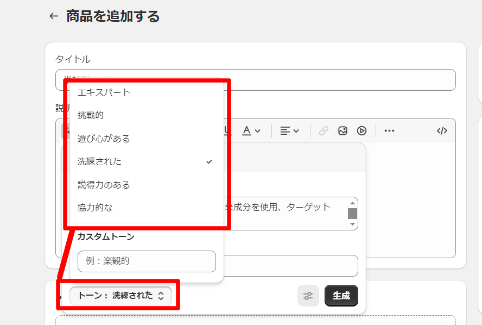Insert a video using the play icon
This screenshot has height=325, width=482.
click(x=362, y=130)
